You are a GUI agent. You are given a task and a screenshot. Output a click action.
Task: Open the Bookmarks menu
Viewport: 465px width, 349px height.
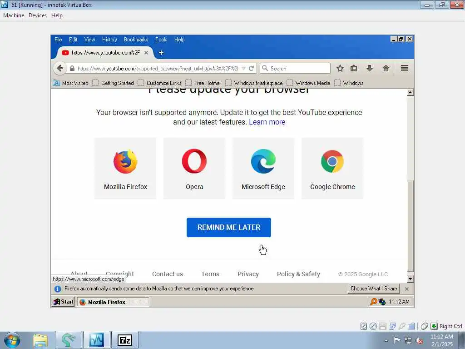click(136, 40)
